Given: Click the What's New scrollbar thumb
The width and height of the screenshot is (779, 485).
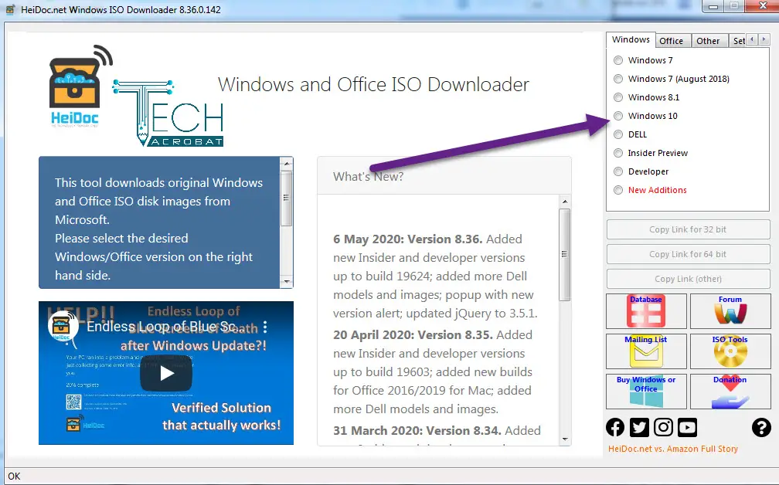Looking at the screenshot, I should [564, 255].
